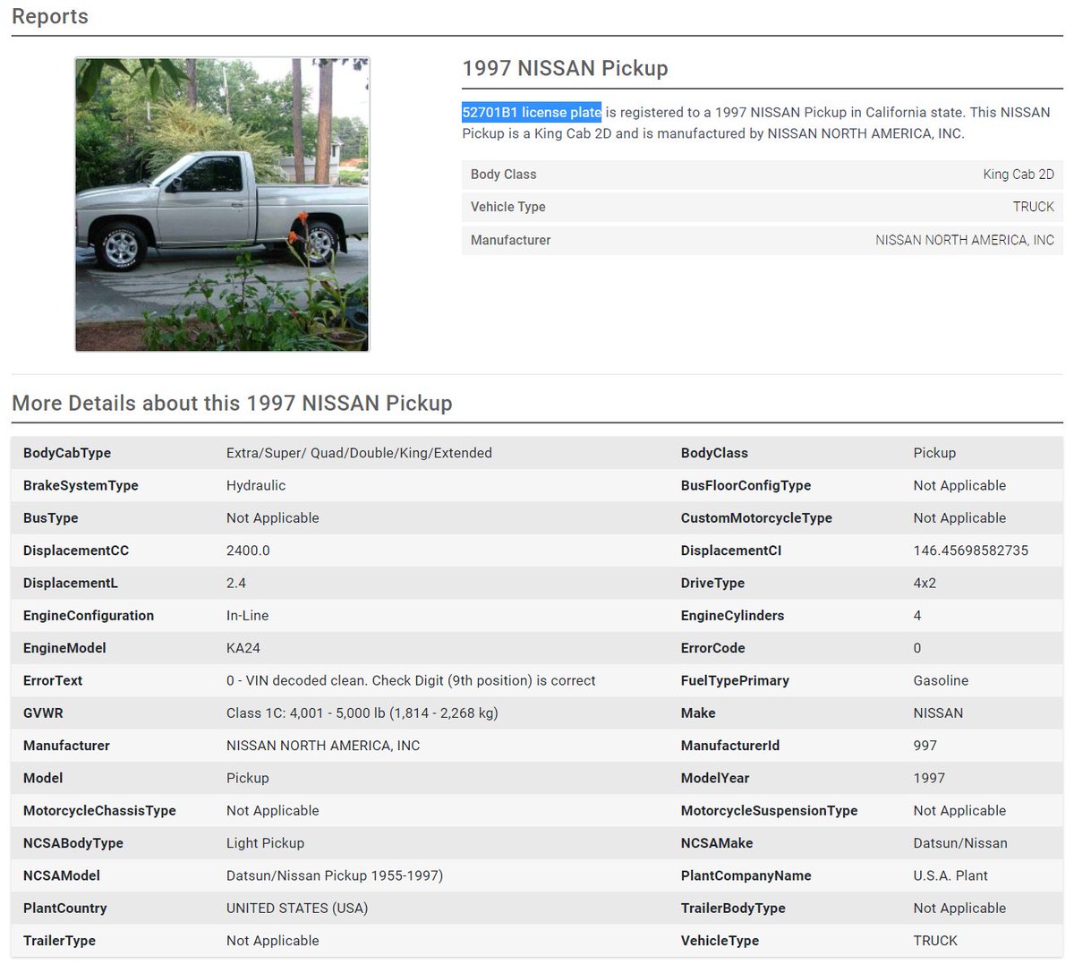The width and height of the screenshot is (1074, 973).
Task: Select the Datsun/Nissan NCSAMake value
Action: [960, 843]
